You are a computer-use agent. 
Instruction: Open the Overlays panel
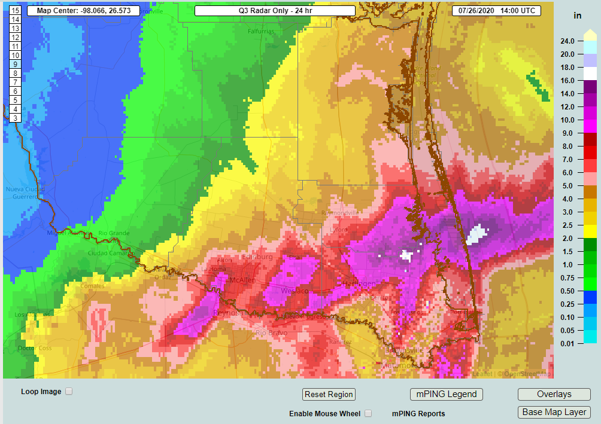554,394
